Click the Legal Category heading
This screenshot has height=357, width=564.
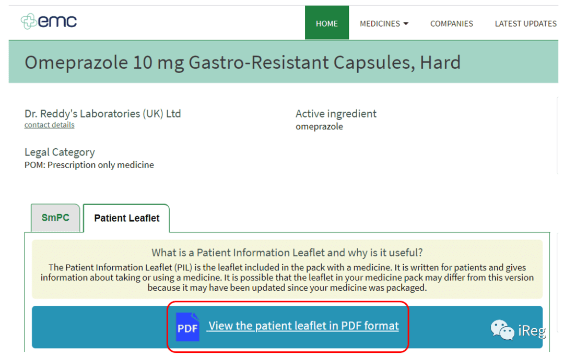pyautogui.click(x=60, y=152)
